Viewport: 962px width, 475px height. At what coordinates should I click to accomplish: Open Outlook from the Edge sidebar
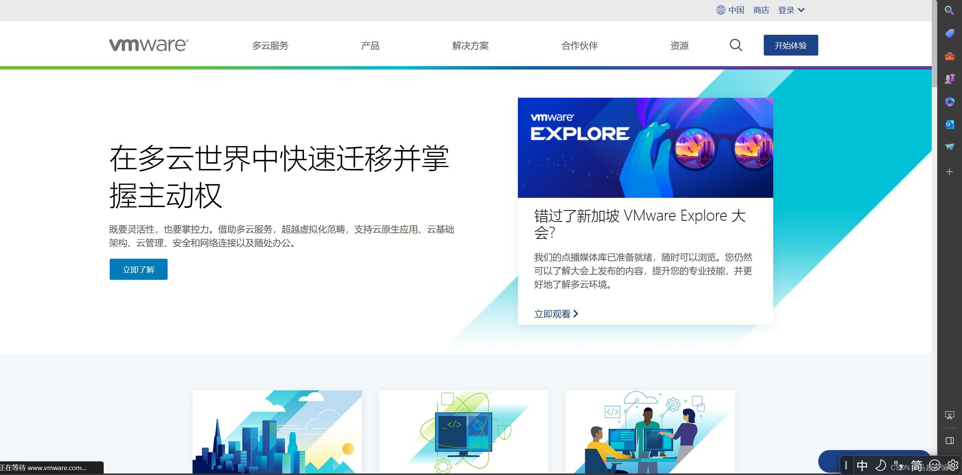tap(950, 124)
